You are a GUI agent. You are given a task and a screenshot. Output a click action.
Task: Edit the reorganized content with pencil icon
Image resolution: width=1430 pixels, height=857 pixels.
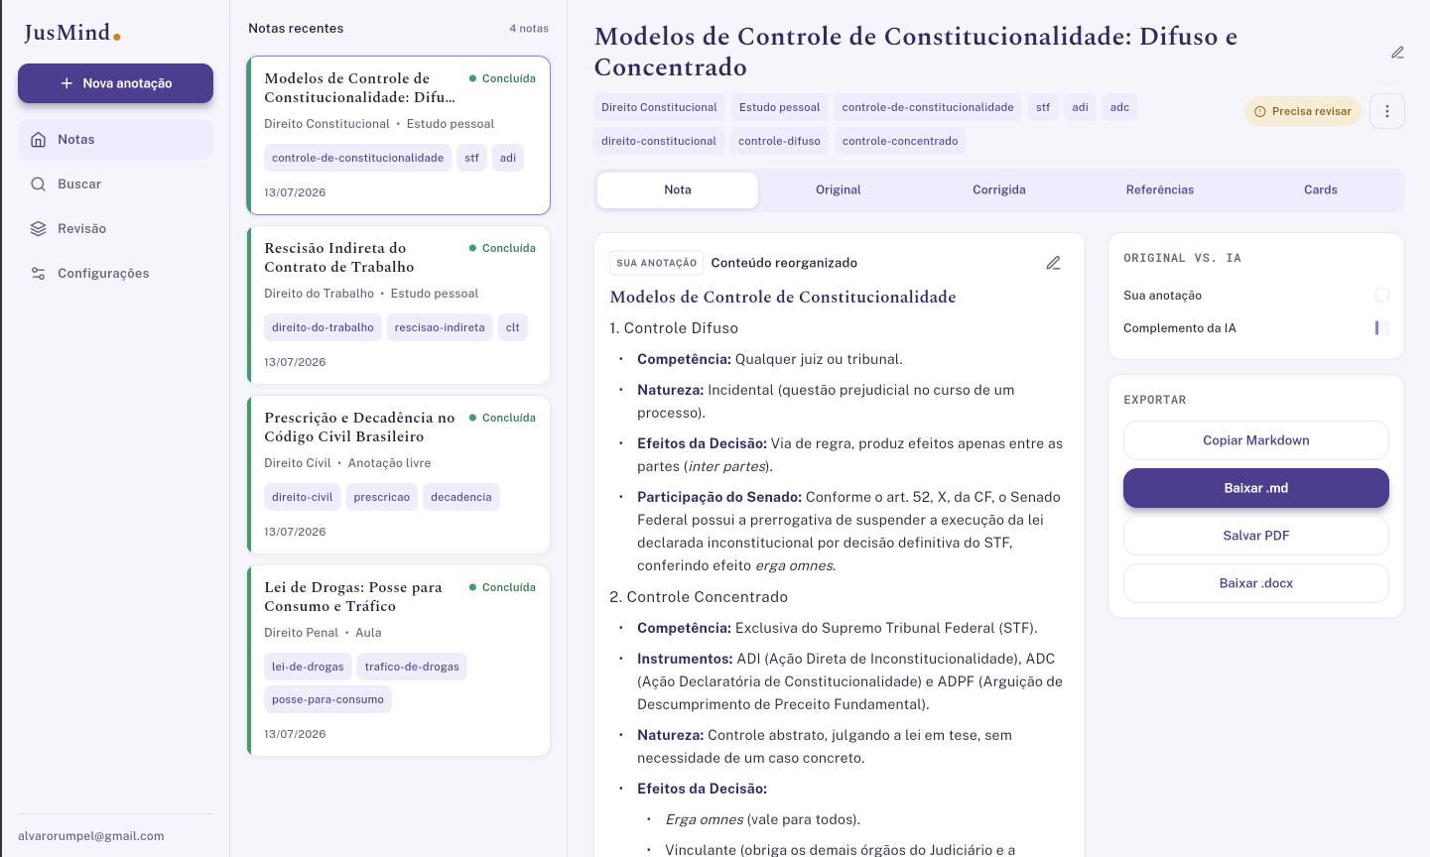(1053, 263)
